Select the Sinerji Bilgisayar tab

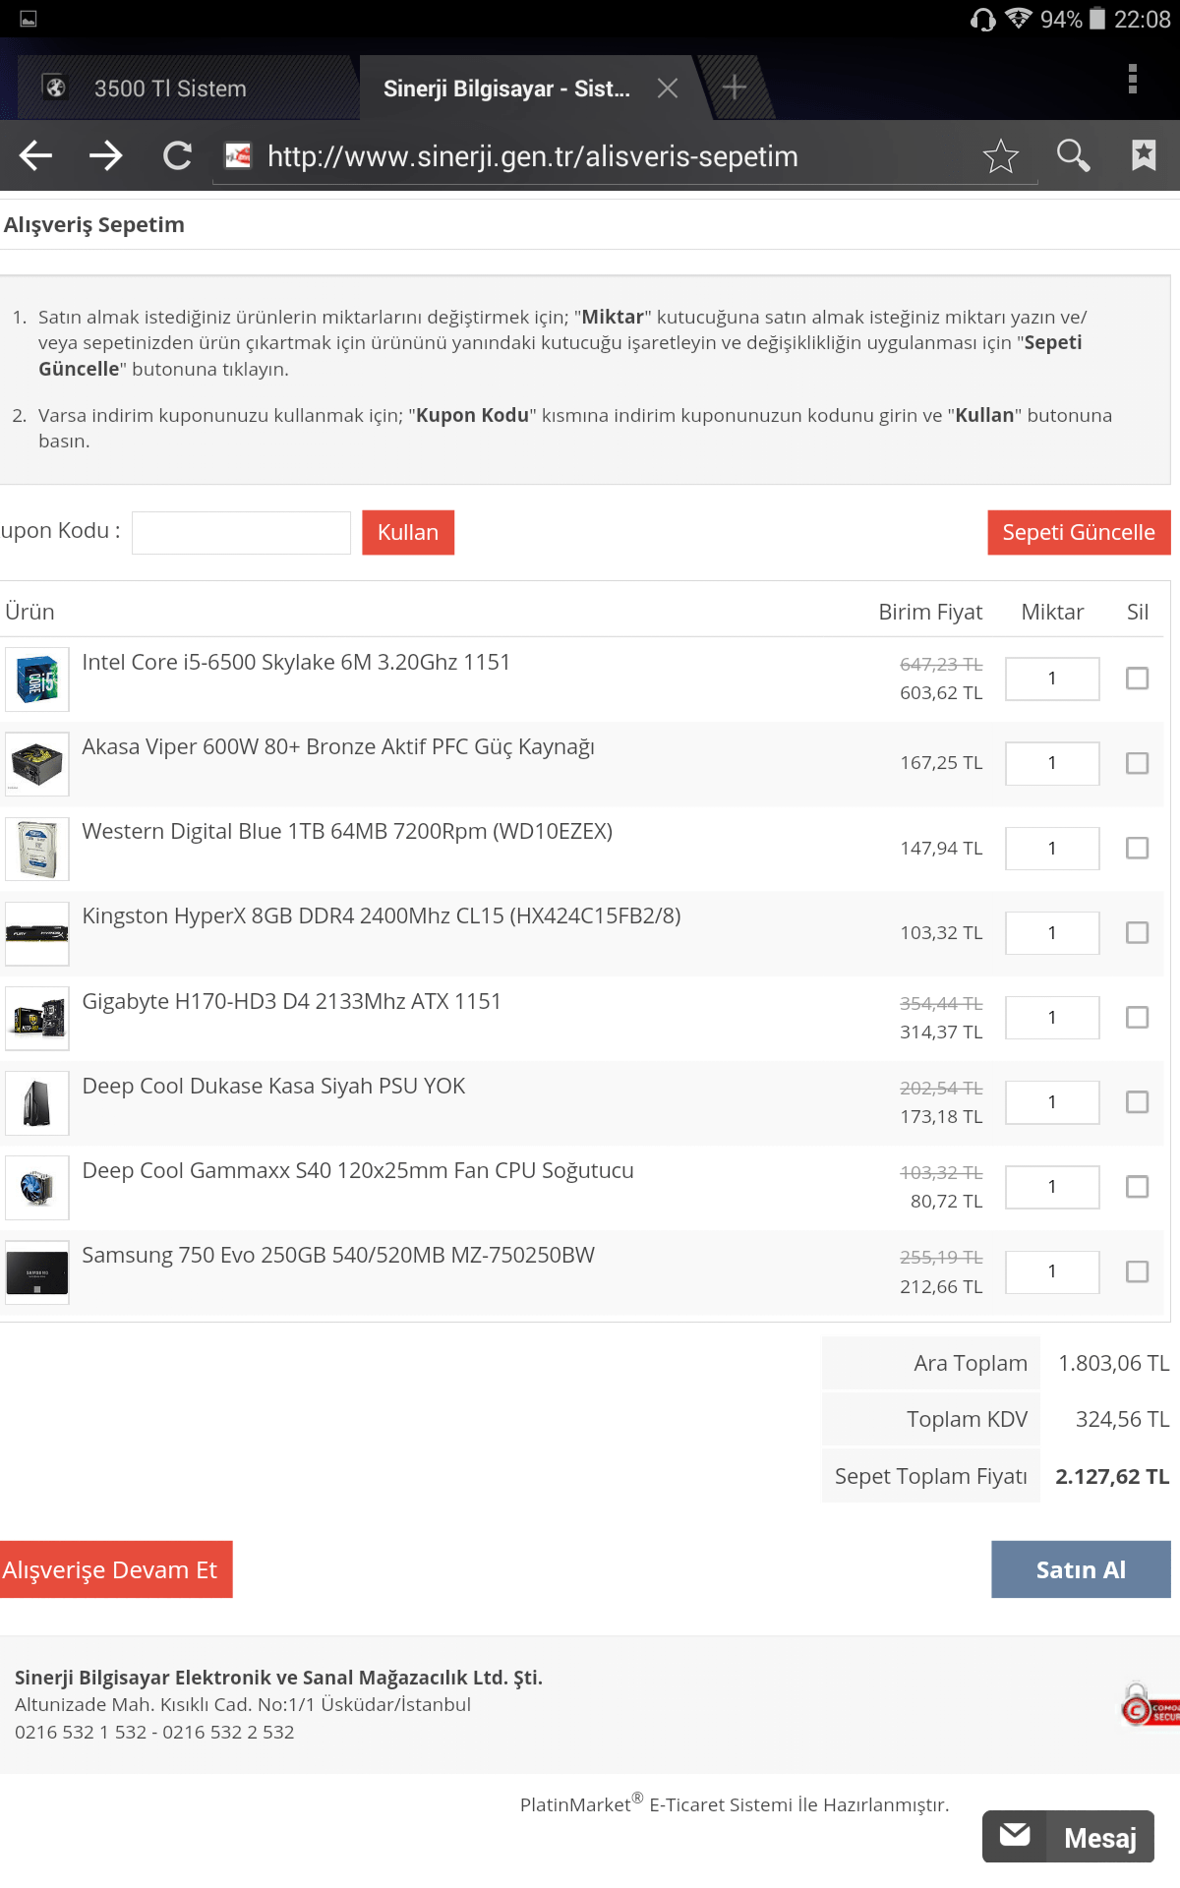coord(505,88)
